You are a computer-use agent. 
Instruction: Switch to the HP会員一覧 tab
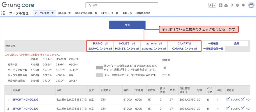click(64, 13)
